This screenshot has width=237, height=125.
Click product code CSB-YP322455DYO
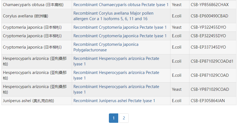tap(208, 27)
